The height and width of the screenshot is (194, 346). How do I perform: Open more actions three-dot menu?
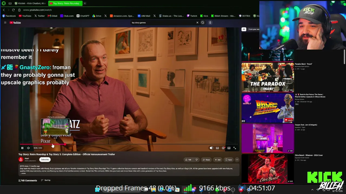(x=237, y=160)
